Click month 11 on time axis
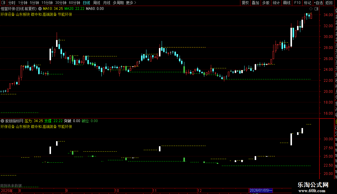The height and width of the screenshot is (194, 337). click(x=154, y=190)
